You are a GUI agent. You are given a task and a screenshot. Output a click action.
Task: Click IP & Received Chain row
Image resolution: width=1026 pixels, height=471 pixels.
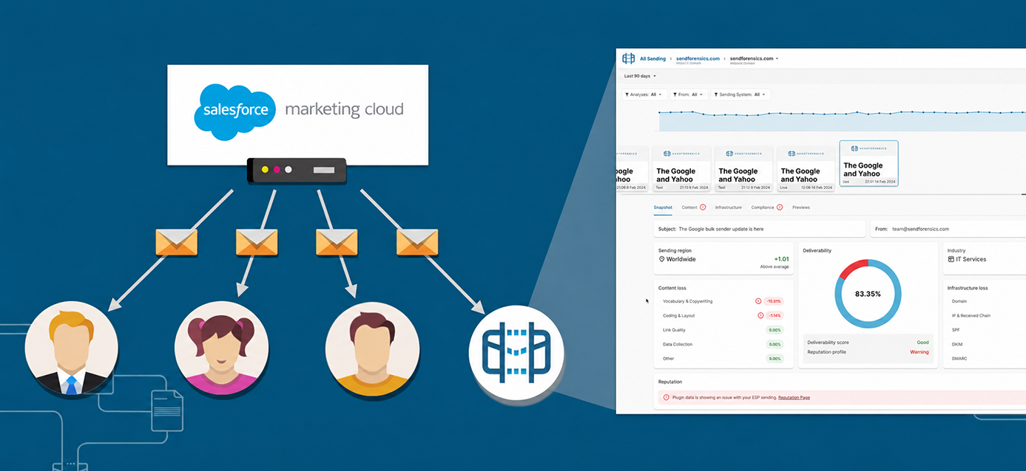pos(971,315)
